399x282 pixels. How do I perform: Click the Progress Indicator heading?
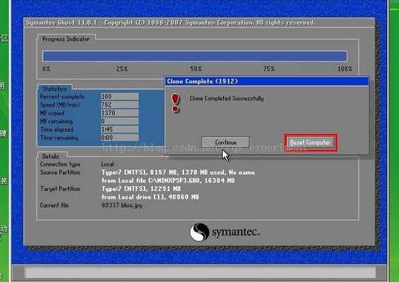[66, 39]
